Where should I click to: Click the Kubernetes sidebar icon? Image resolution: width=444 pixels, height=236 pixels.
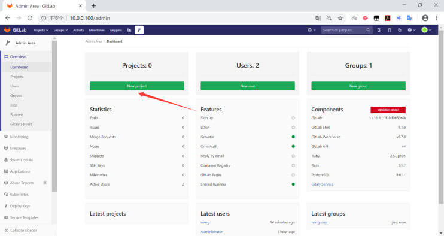point(6,194)
